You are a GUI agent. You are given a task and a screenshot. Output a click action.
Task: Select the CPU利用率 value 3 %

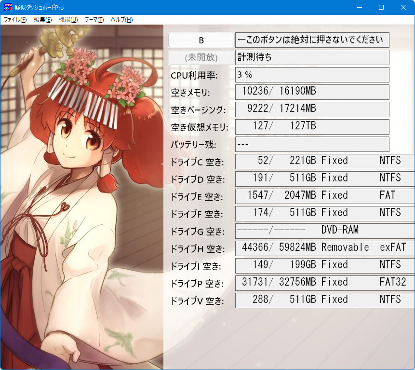point(312,75)
